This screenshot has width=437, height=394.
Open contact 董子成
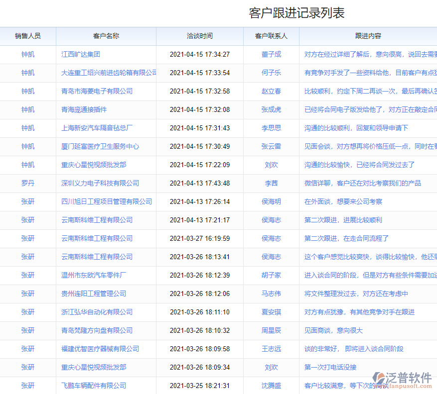271,54
